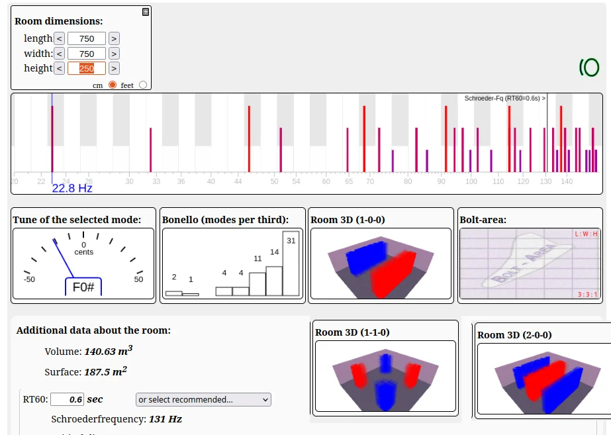Click the 3:3:1 ratio label
Image resolution: width=611 pixels, height=435 pixels.
pos(587,294)
